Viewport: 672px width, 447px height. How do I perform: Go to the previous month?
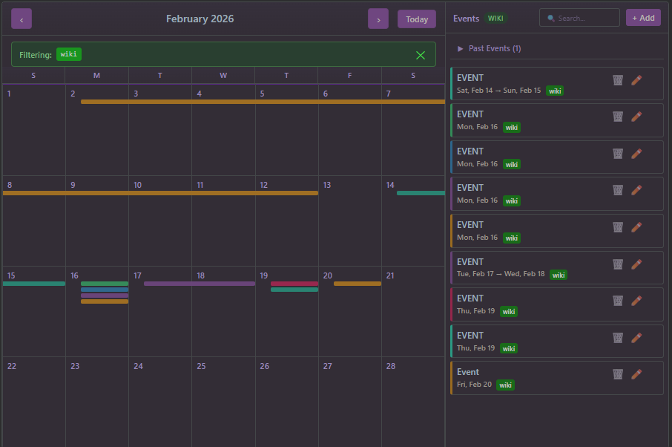coord(22,19)
